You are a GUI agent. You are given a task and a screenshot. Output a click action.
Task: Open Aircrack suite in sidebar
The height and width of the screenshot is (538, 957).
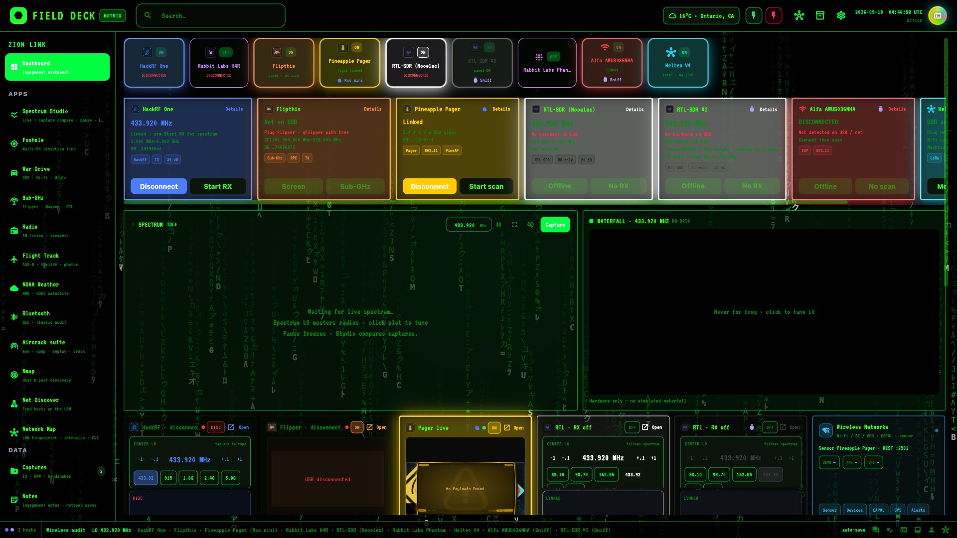[x=57, y=346]
